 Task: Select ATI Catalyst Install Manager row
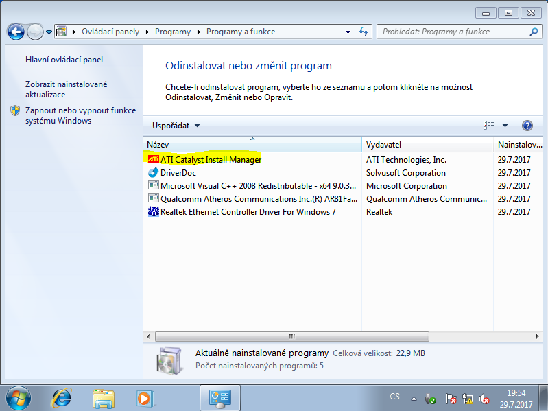click(x=343, y=160)
